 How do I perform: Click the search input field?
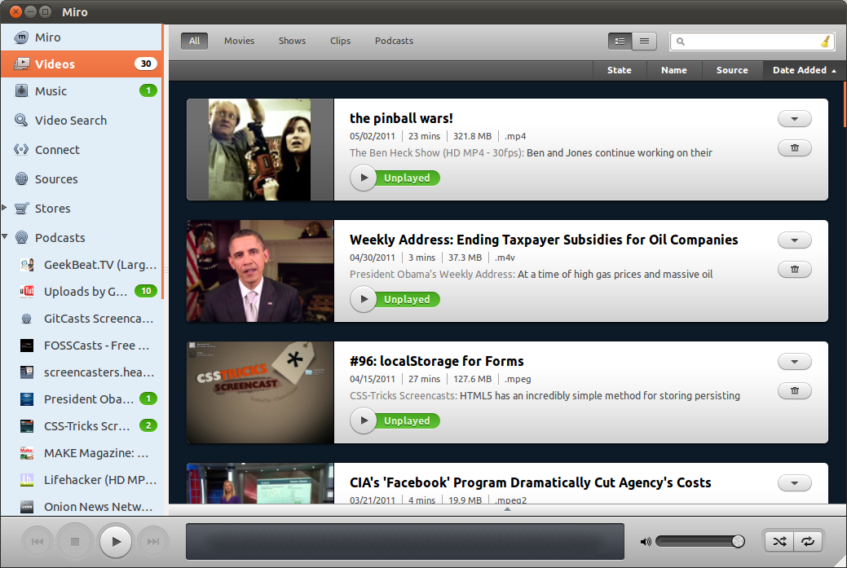pyautogui.click(x=752, y=42)
